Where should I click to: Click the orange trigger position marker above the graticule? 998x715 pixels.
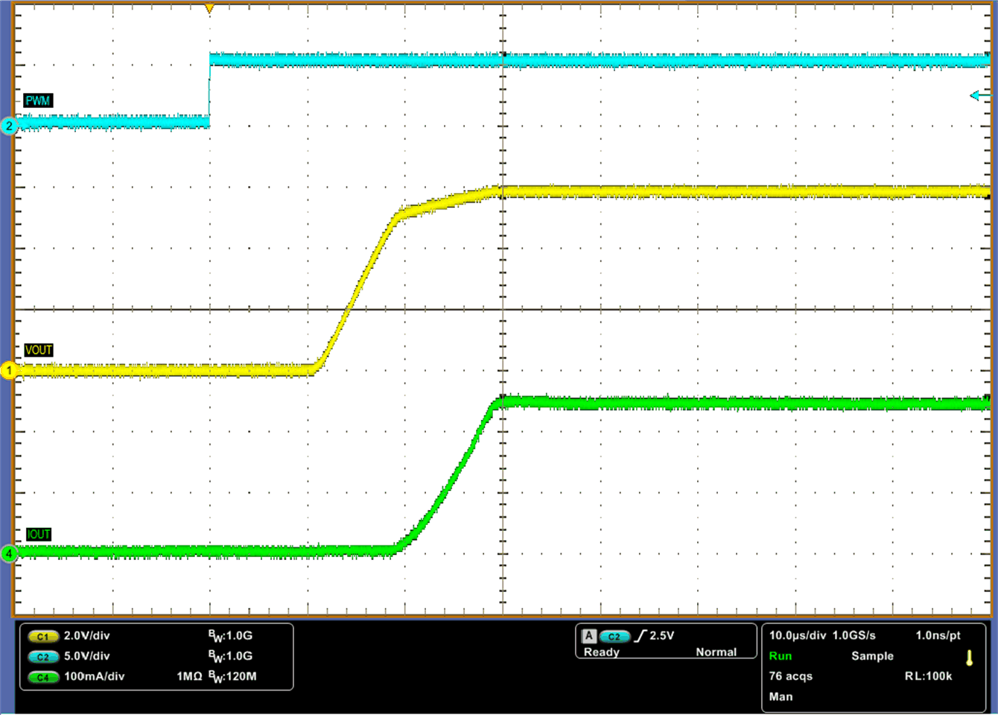pyautogui.click(x=209, y=7)
